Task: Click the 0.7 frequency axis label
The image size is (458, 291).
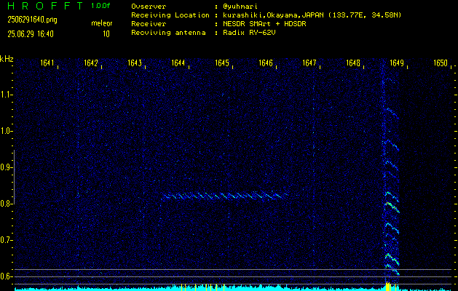Action: click(x=5, y=240)
